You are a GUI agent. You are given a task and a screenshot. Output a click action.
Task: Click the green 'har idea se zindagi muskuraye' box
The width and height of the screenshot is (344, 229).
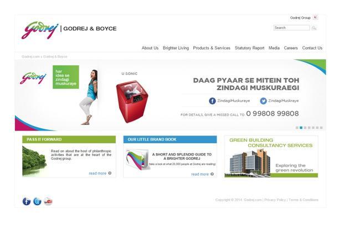[66, 77]
